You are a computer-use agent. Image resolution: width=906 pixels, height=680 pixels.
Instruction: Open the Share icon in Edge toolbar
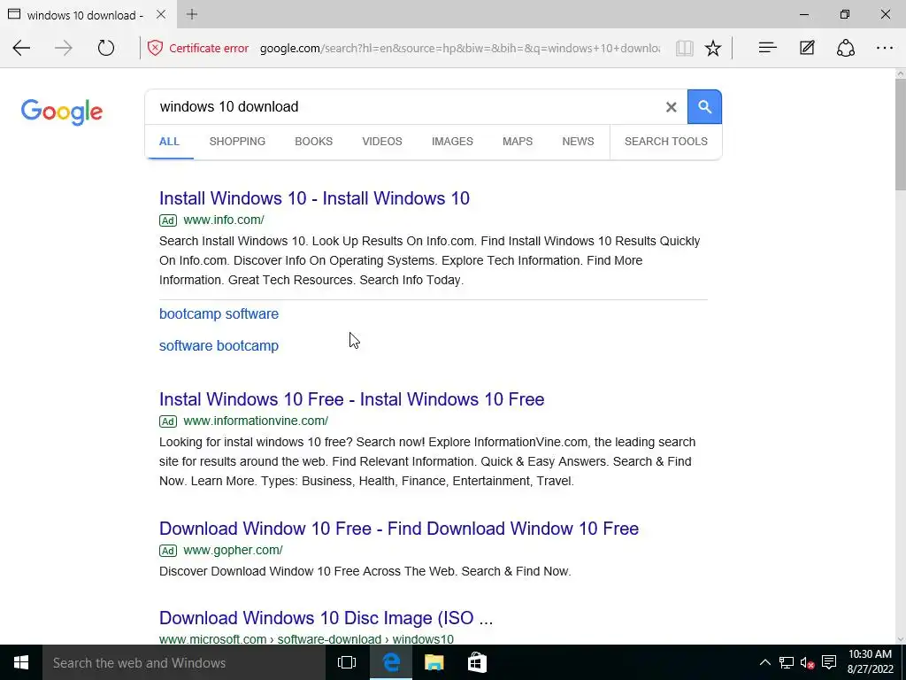[x=845, y=48]
